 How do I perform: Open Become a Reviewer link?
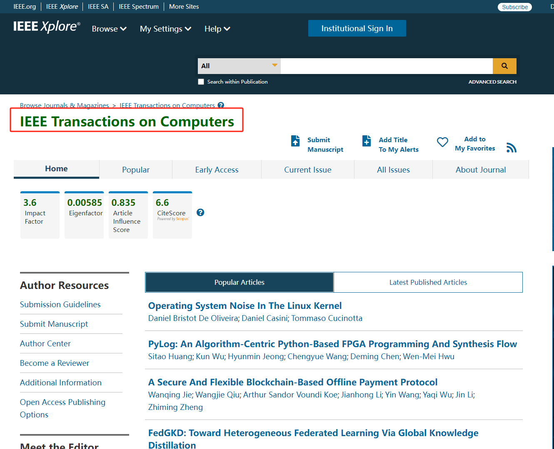(x=55, y=363)
